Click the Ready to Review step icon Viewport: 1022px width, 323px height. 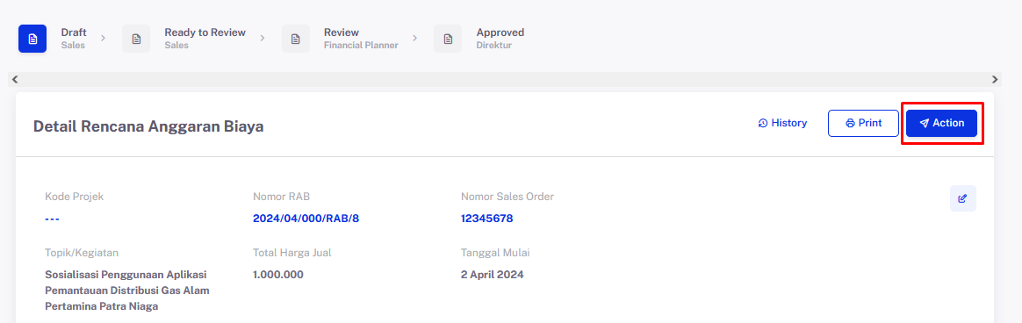[x=136, y=39]
